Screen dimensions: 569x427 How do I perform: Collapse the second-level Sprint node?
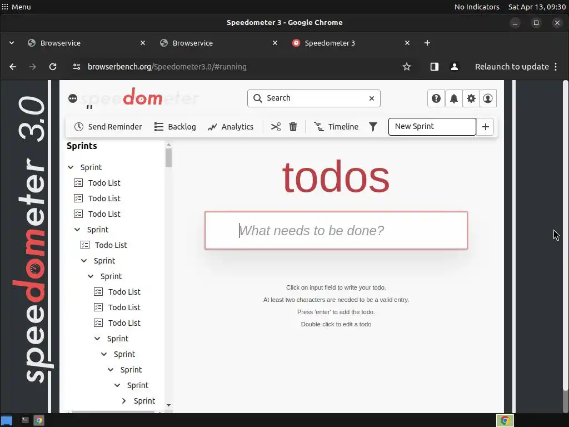pyautogui.click(x=77, y=230)
